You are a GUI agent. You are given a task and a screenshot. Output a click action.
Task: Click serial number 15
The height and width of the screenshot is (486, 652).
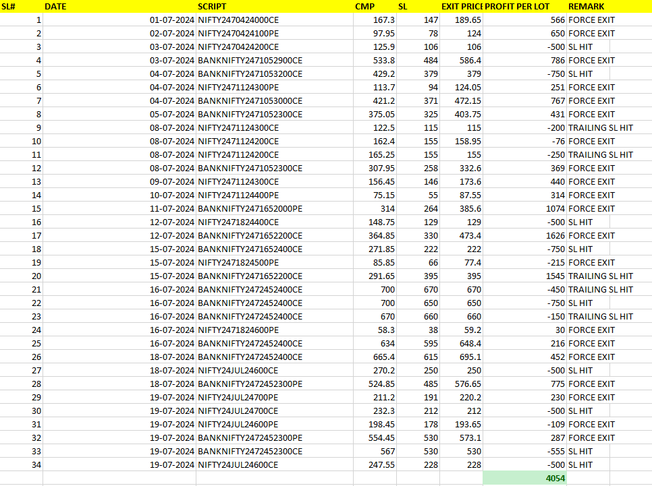coord(21,208)
